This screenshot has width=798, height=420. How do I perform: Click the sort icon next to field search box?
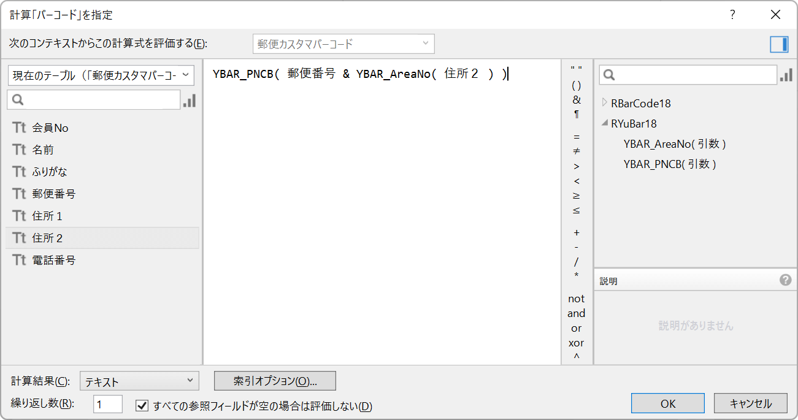[189, 101]
